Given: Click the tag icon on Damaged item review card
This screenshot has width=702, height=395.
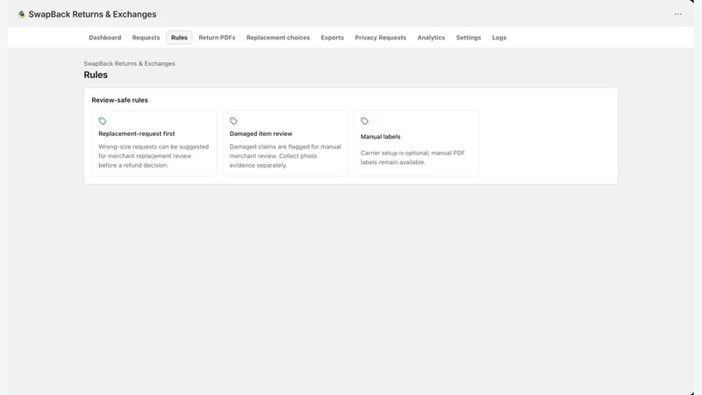Looking at the screenshot, I should pyautogui.click(x=233, y=121).
